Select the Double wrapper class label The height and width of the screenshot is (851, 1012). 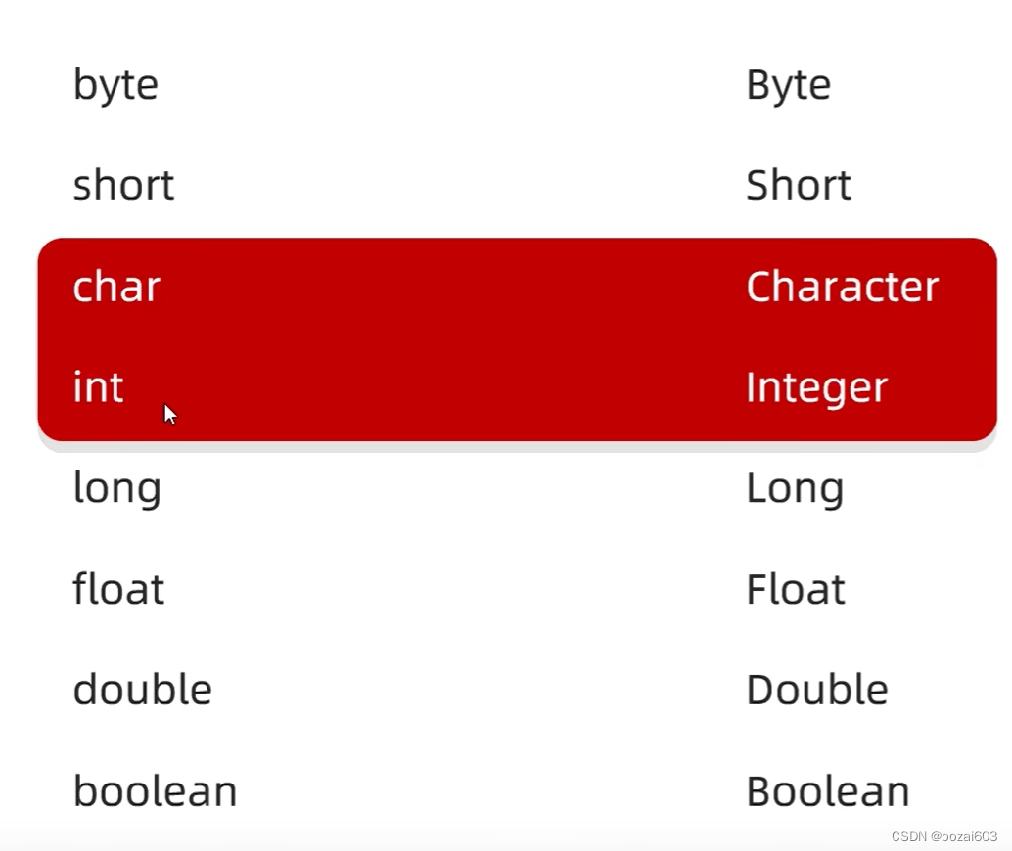817,689
